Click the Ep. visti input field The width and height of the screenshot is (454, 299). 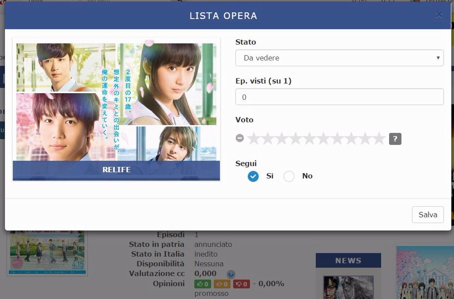(x=339, y=97)
